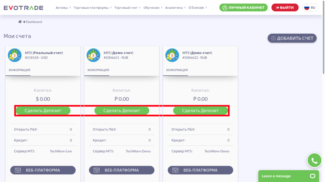Open the О Evotrade menu
Screen dimensions: 325x182
pyautogui.click(x=198, y=7)
